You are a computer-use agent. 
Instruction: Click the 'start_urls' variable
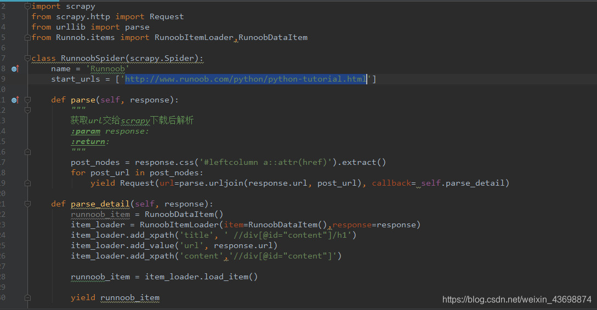[76, 79]
